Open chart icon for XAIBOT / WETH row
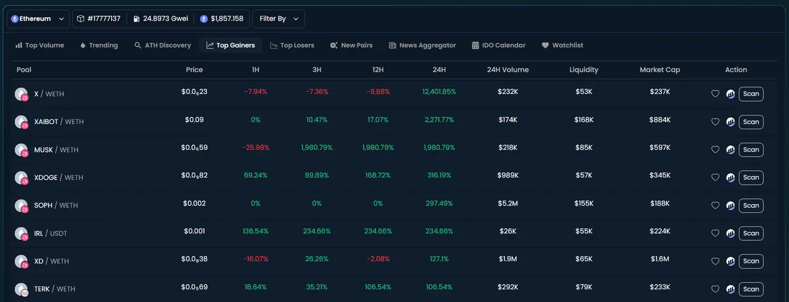Screen dimensions: 789x302 click(x=730, y=121)
